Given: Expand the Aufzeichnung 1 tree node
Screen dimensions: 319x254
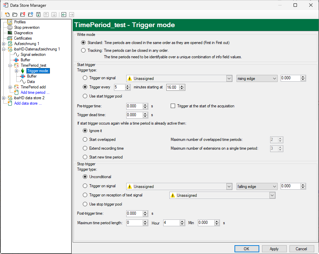Looking at the screenshot, I should [3, 44].
